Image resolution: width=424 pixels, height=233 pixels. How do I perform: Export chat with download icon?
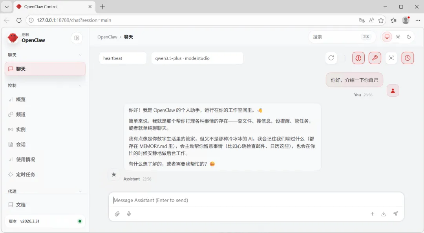coord(384,214)
